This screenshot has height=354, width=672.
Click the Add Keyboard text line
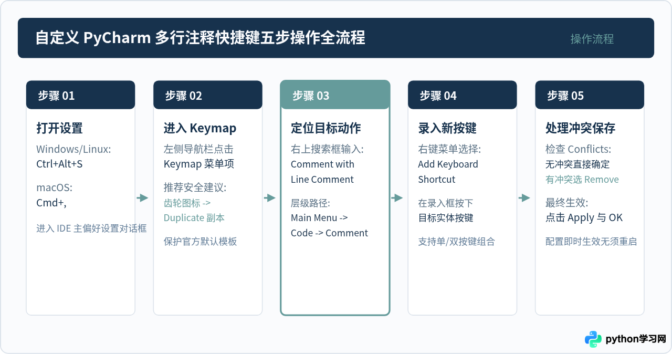click(x=448, y=164)
